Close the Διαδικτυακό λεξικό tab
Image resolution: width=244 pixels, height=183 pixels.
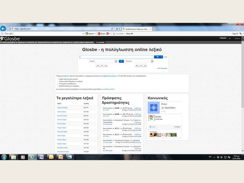150,29
